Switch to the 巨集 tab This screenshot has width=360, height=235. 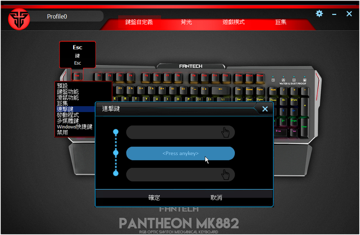280,22
